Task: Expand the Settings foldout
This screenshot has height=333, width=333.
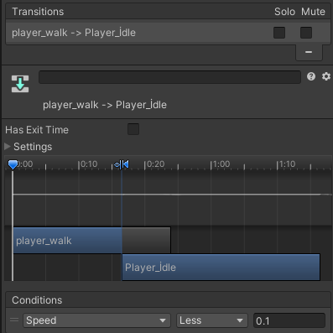Action: point(8,146)
